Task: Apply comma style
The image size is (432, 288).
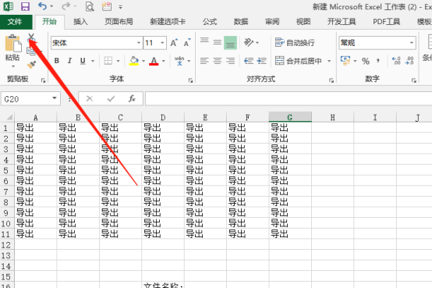Action: tap(378, 61)
